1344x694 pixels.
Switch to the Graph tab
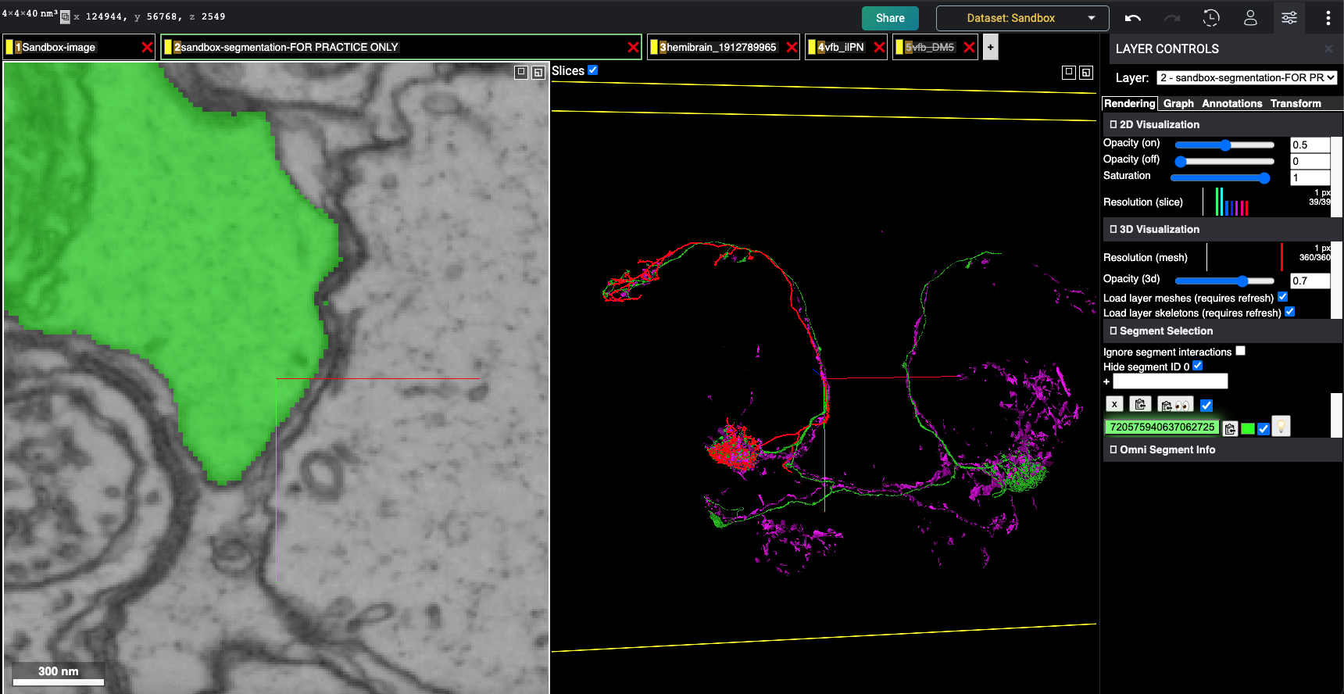pyautogui.click(x=1178, y=103)
